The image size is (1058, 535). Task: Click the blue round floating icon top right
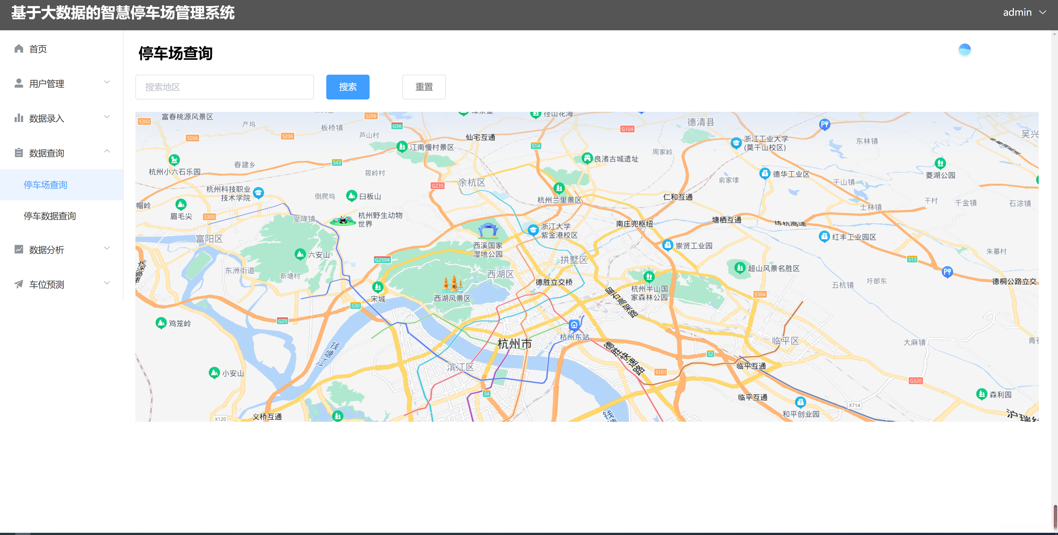[x=964, y=50]
